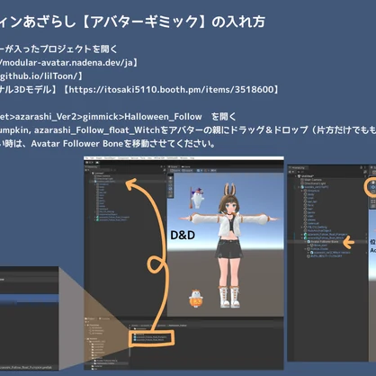Select azarashi_Follow_float_Pumpkin prefab in Project panel

click(150, 337)
